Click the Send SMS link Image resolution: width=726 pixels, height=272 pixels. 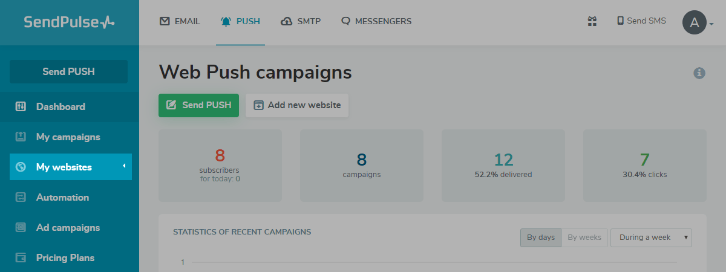pos(641,21)
